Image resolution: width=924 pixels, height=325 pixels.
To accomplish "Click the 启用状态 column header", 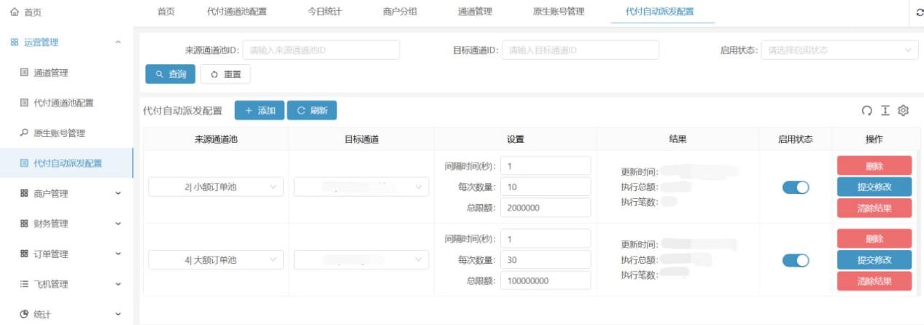I will 796,139.
